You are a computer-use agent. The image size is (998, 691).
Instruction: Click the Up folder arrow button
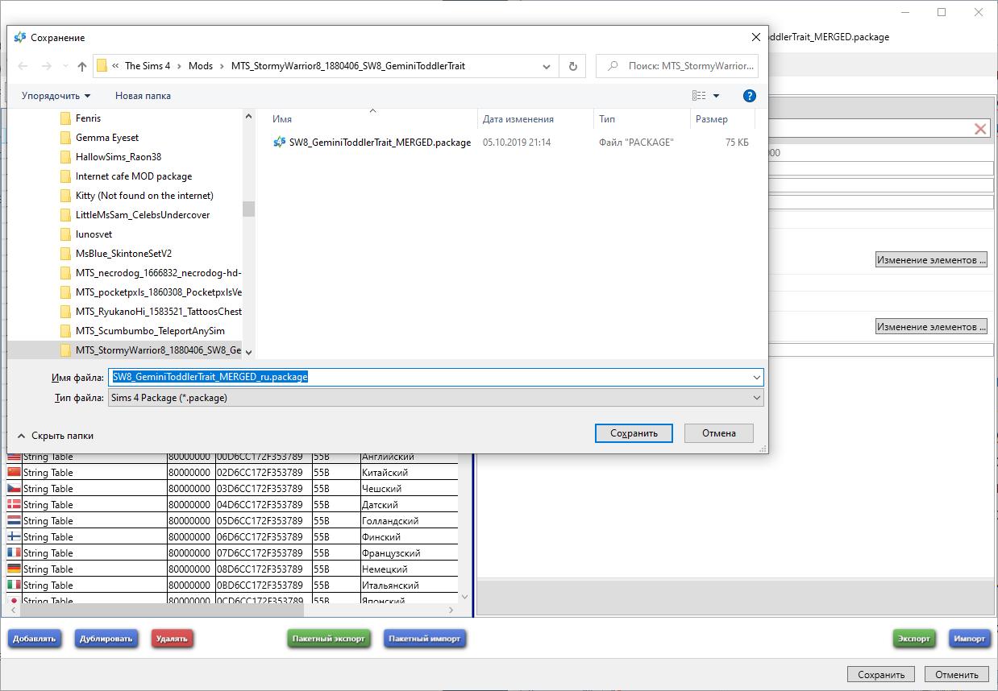click(x=82, y=66)
